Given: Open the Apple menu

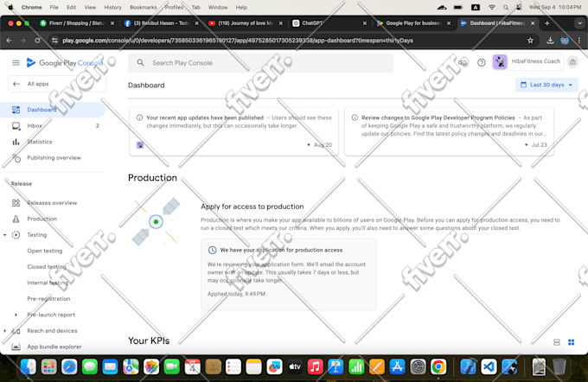Looking at the screenshot, I should pyautogui.click(x=10, y=7).
